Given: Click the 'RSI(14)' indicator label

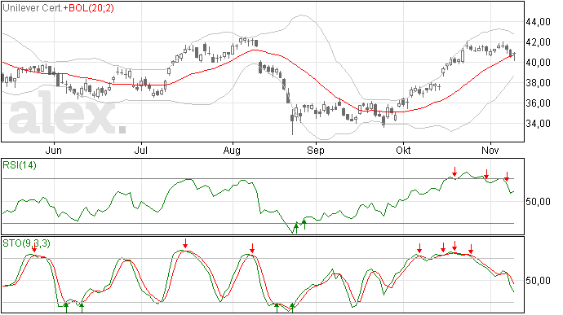Looking at the screenshot, I should (x=20, y=165).
